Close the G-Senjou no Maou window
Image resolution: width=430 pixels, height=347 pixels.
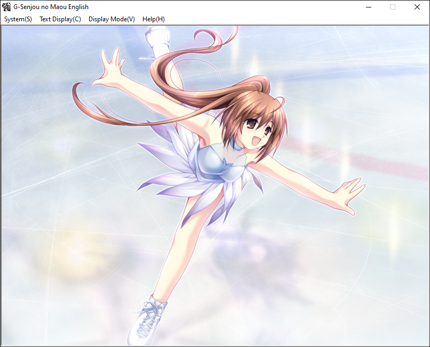[417, 7]
